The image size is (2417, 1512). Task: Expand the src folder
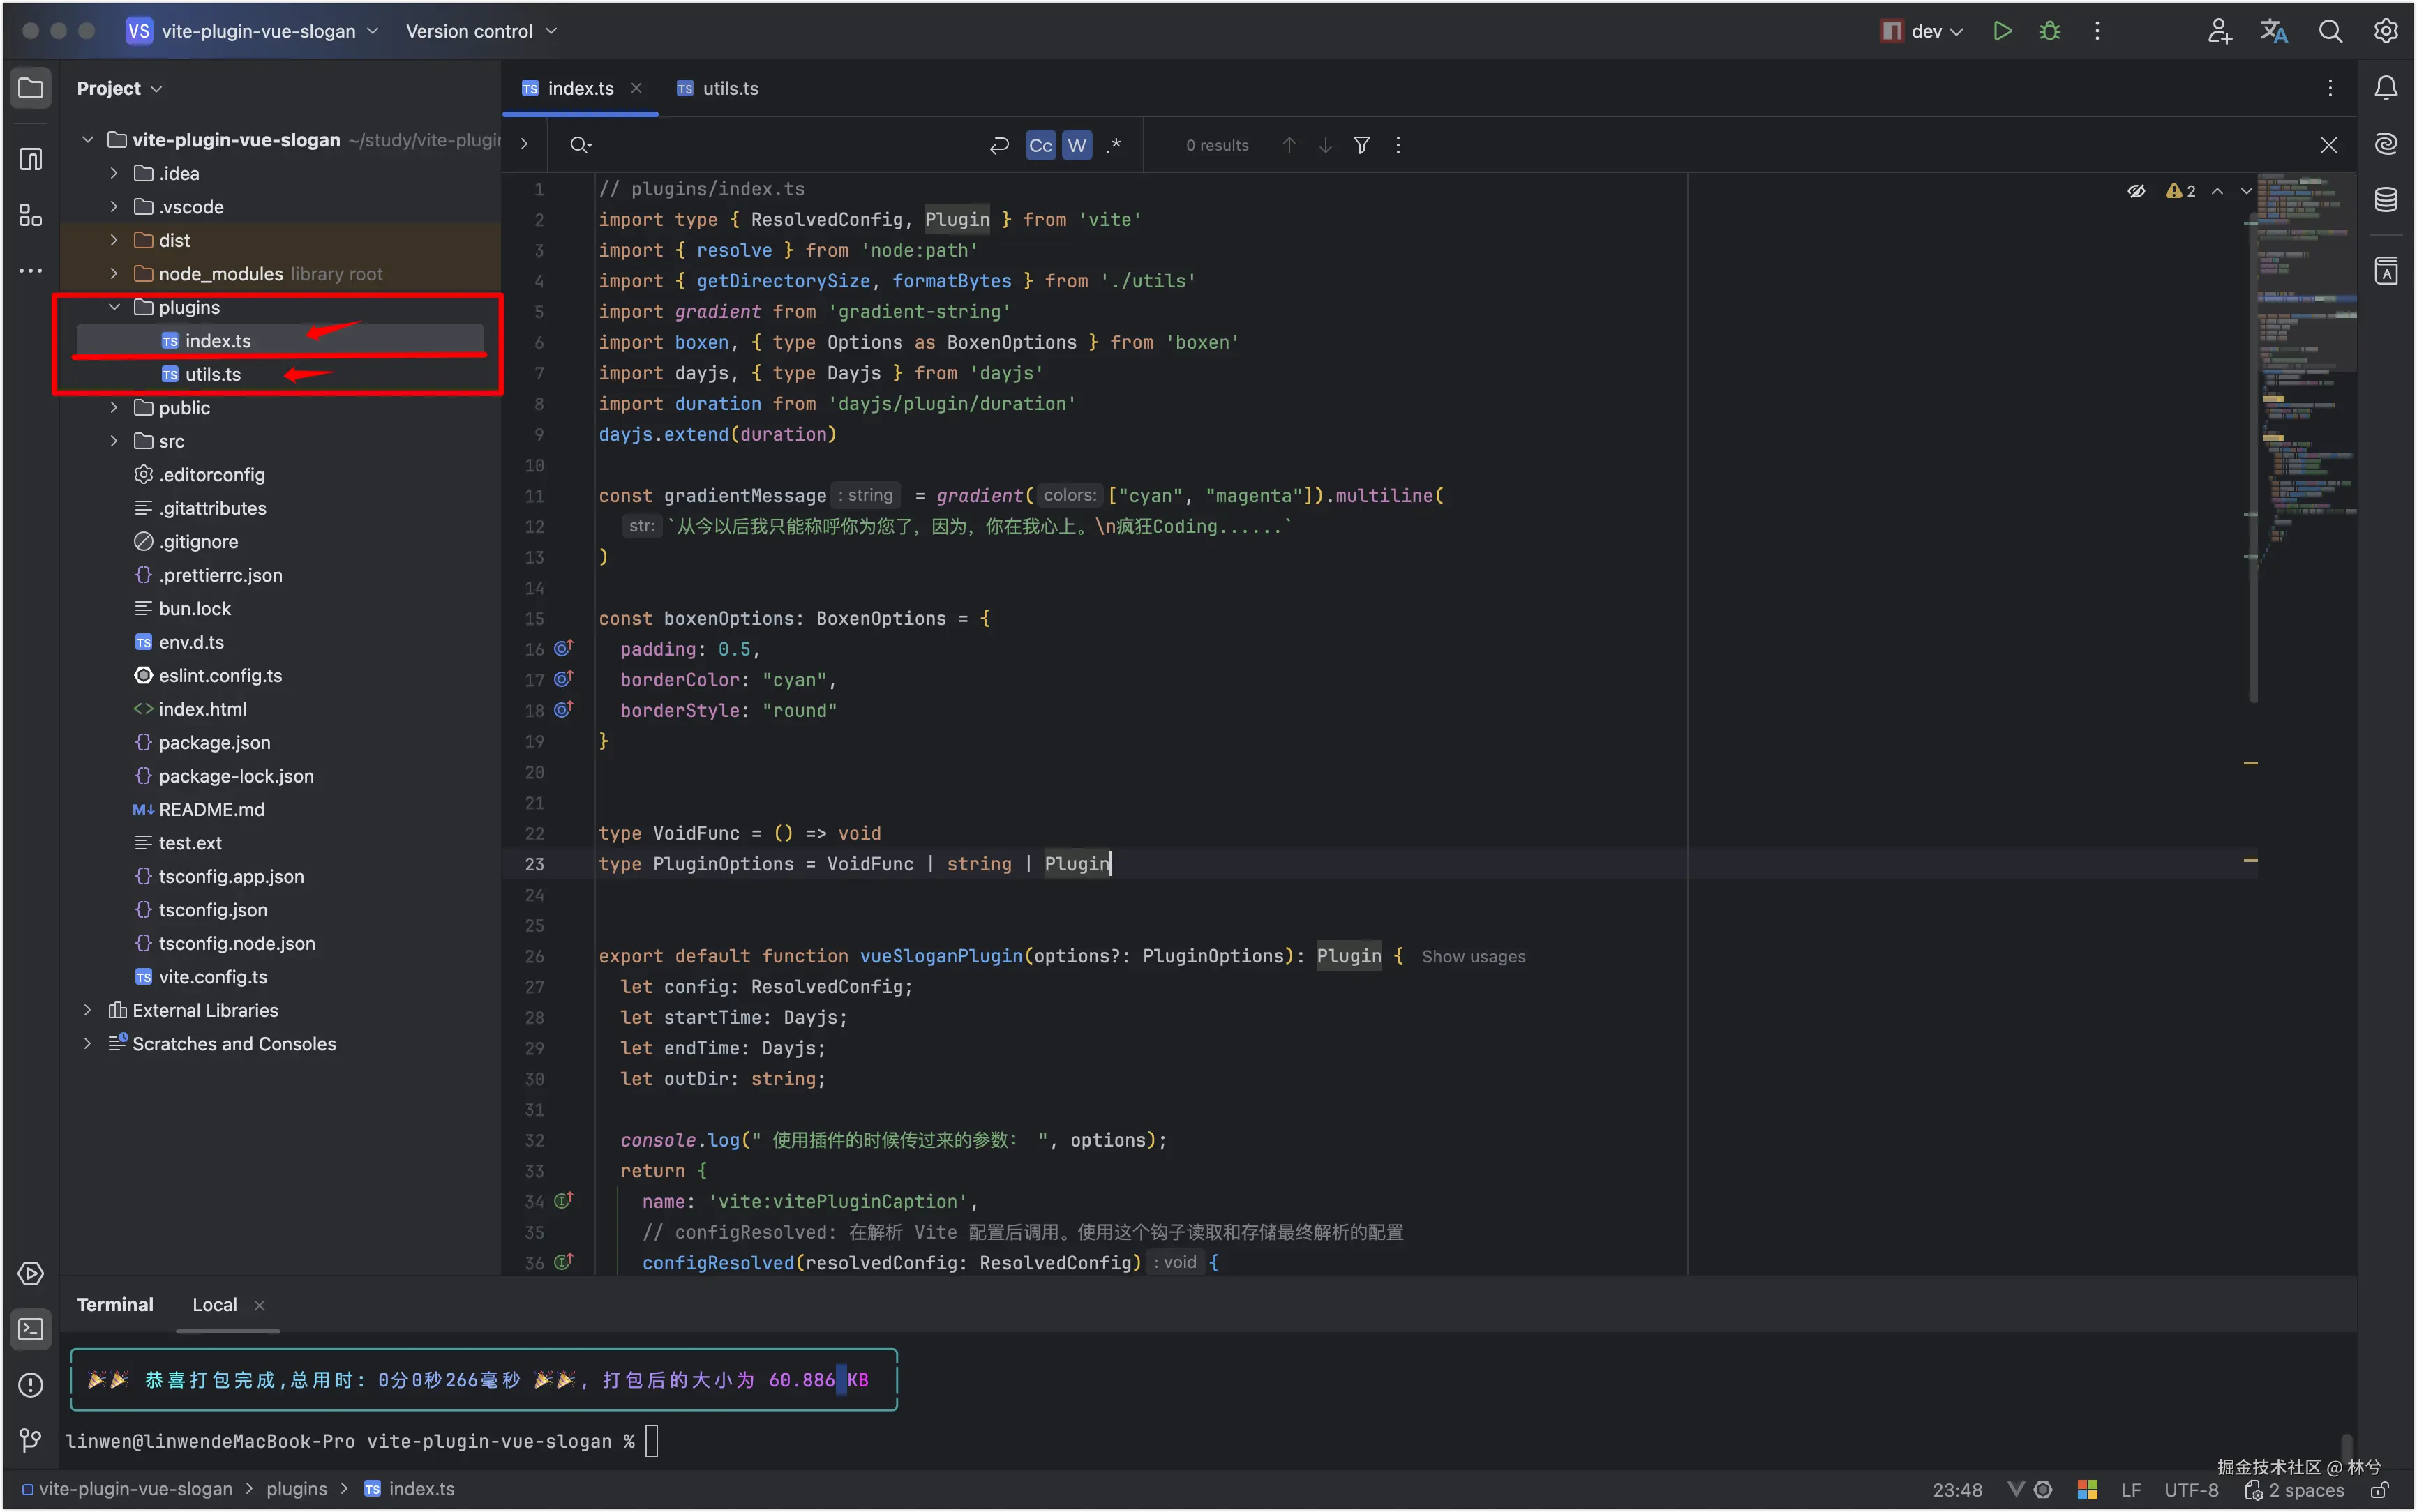[x=114, y=441]
